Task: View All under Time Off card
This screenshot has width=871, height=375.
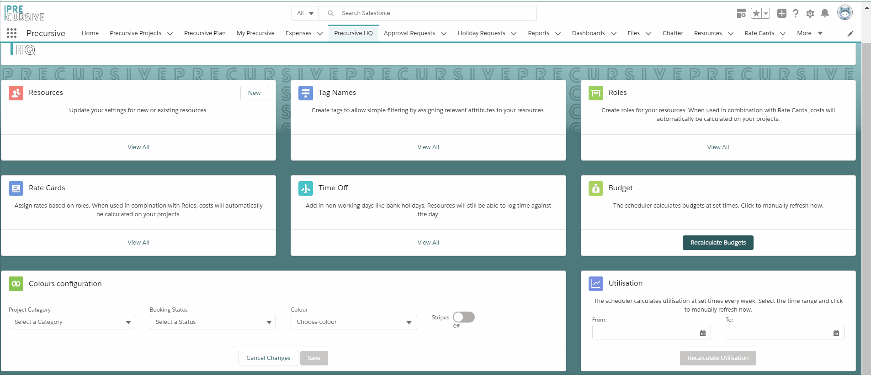Action: tap(428, 243)
